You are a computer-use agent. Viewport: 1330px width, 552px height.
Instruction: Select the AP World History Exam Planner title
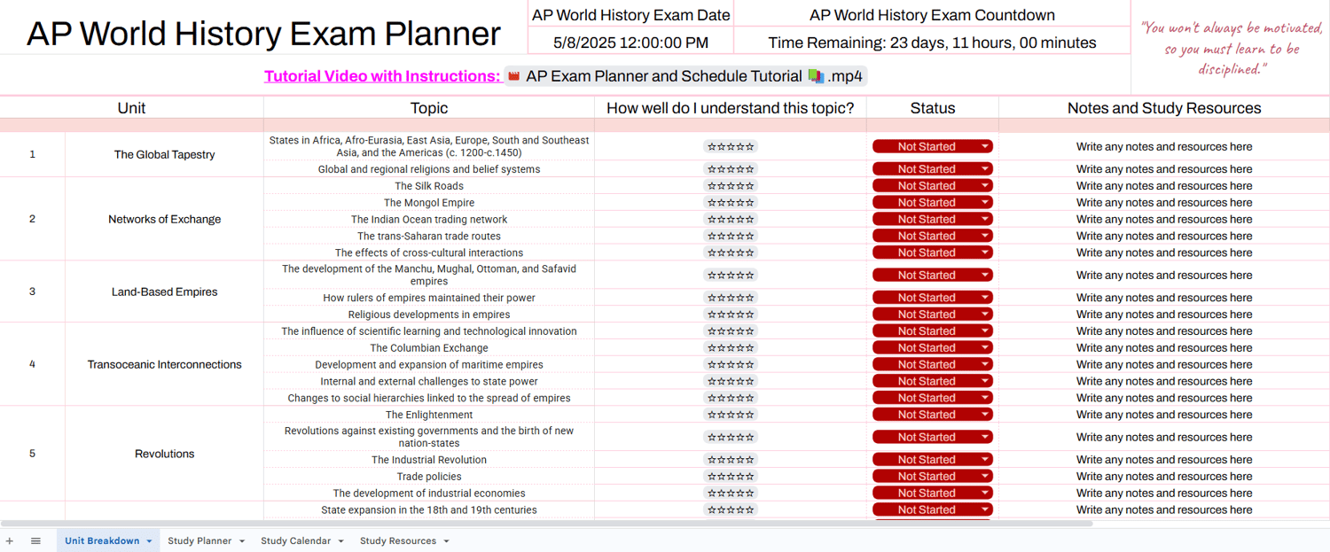pos(263,34)
